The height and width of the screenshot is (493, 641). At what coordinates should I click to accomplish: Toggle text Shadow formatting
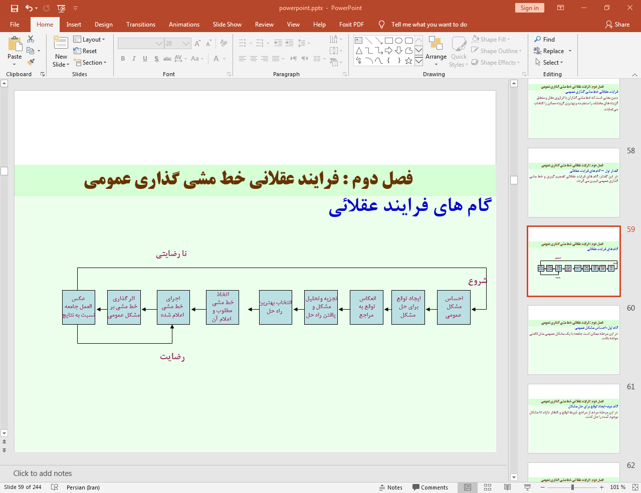point(156,59)
